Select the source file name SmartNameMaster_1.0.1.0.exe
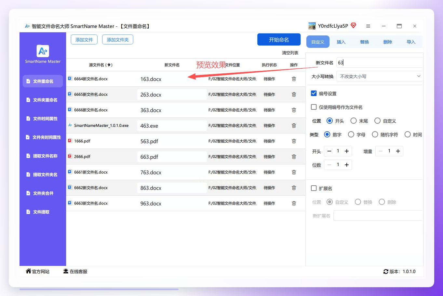 tap(101, 125)
